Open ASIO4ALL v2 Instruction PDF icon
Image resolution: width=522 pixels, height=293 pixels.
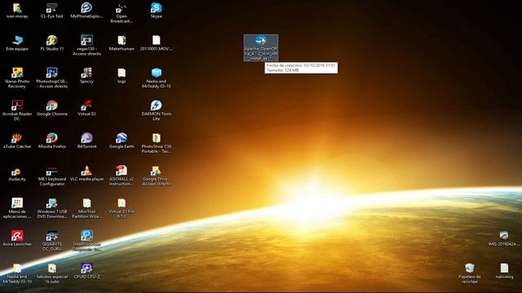pos(122,171)
